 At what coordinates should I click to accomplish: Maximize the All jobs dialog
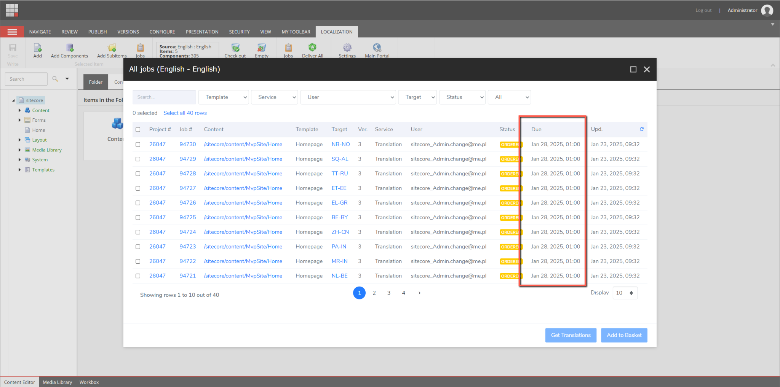(x=633, y=69)
